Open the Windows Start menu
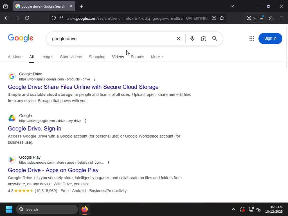 pyautogui.click(x=9, y=209)
